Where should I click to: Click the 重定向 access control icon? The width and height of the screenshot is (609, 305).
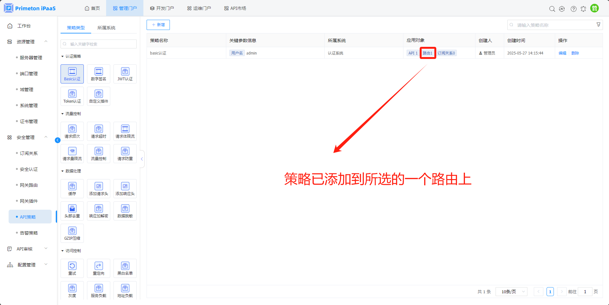98,268
